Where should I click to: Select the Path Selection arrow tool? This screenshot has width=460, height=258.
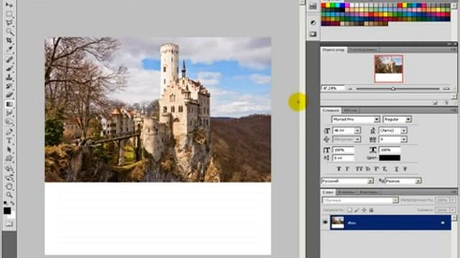tap(9, 150)
